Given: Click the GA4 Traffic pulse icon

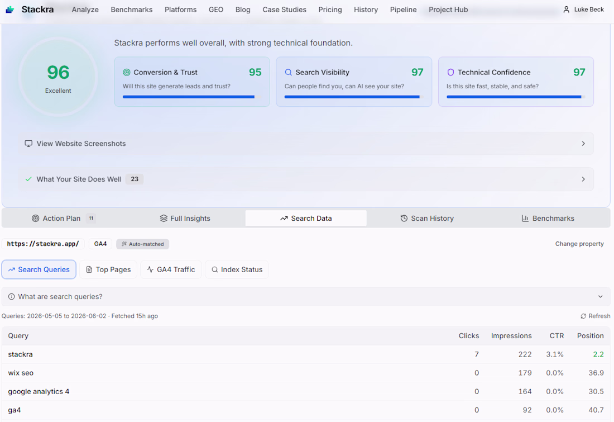Looking at the screenshot, I should pos(150,269).
